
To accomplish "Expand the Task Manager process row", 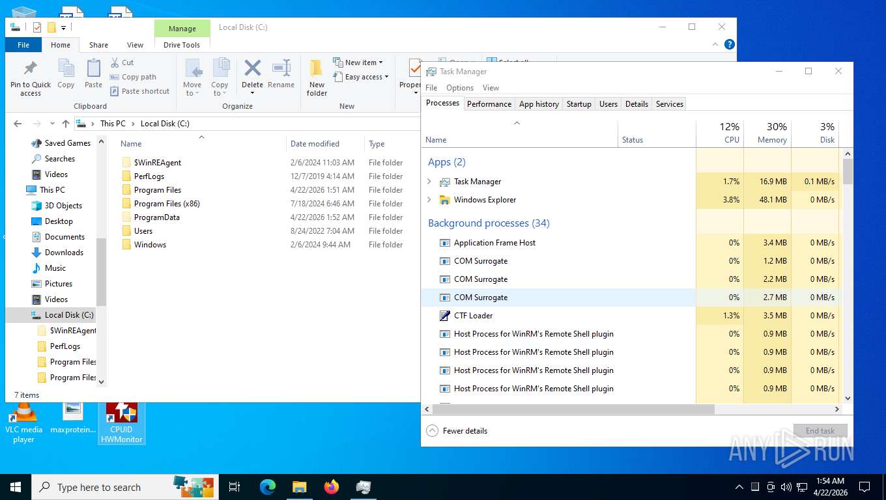I will click(429, 182).
